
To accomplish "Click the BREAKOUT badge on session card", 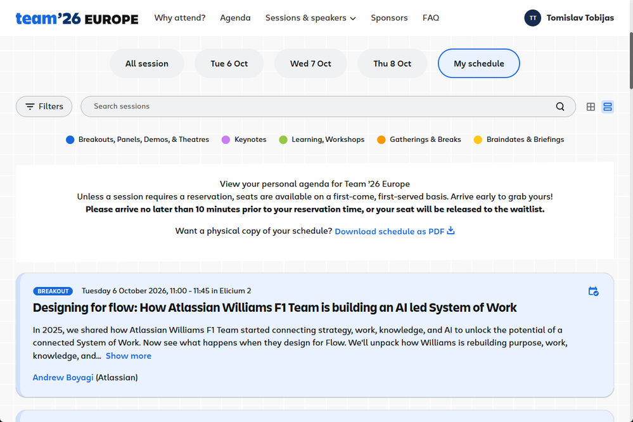I will tap(53, 291).
